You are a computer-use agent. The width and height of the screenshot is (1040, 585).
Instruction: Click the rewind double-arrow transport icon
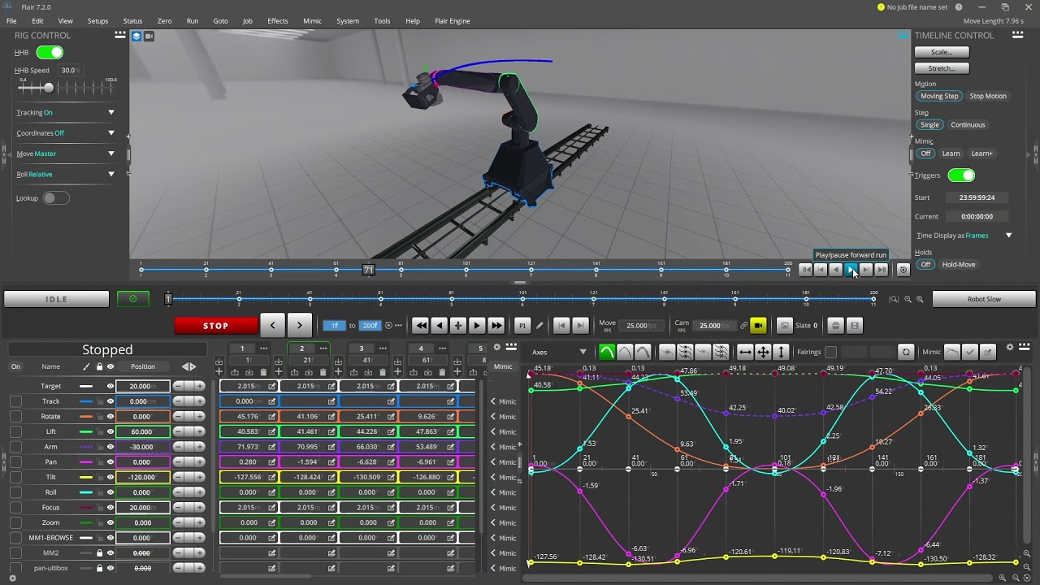tap(421, 325)
